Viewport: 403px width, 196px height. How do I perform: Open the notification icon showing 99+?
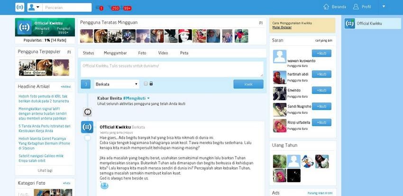tap(127, 8)
